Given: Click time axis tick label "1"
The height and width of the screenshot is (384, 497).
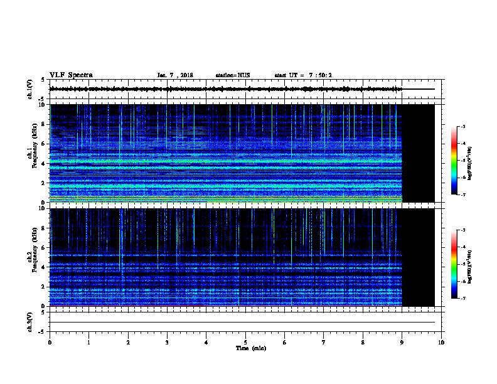Looking at the screenshot, I should point(88,343).
